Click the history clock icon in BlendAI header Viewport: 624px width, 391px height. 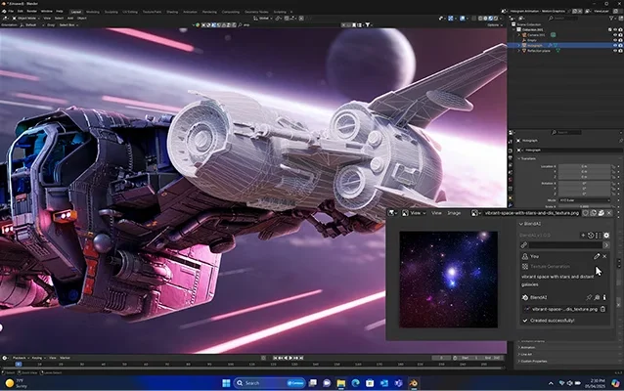click(x=591, y=235)
